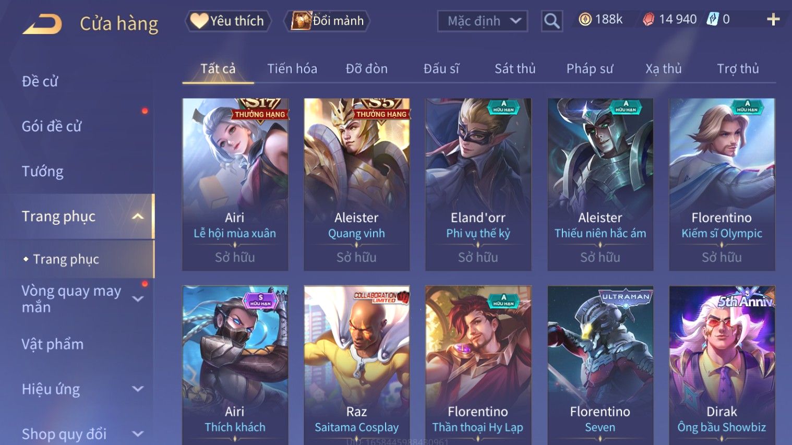Expand the Vòng quay may mắn section
Screen dimensions: 792x445
(x=138, y=299)
